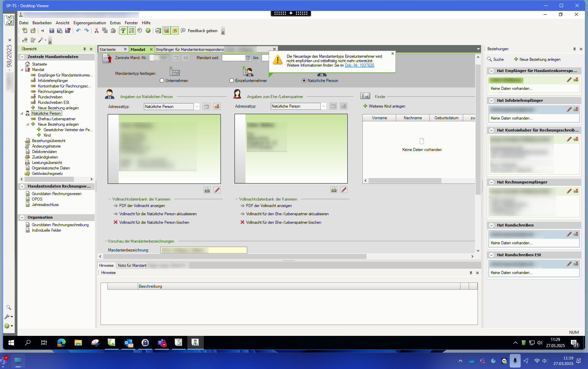
Task: Select the Einzelunternehmer radio button
Action: pyautogui.click(x=232, y=81)
